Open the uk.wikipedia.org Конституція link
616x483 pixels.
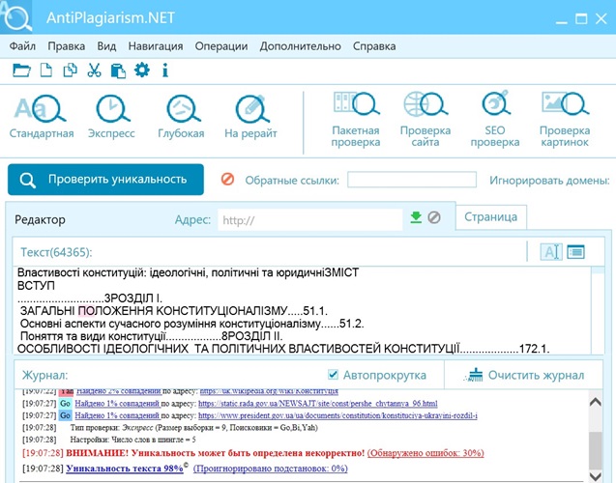point(269,391)
